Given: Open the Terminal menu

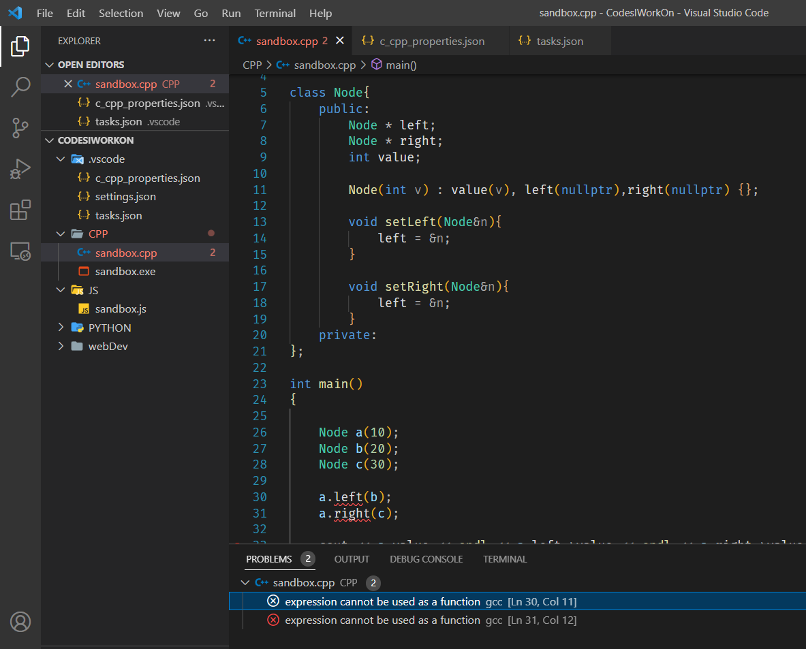Looking at the screenshot, I should (x=275, y=13).
